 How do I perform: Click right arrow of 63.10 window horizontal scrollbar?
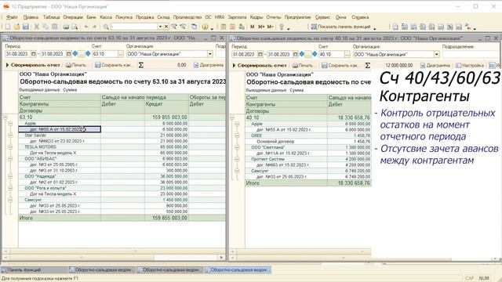[x=221, y=257]
